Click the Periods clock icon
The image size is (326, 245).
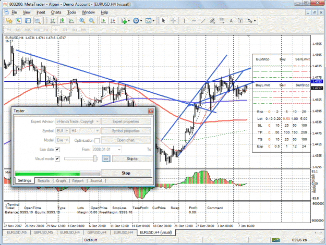tap(136, 21)
